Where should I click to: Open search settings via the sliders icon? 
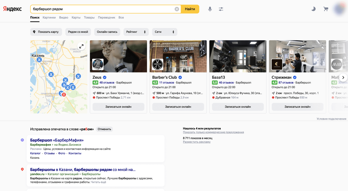coord(221,9)
